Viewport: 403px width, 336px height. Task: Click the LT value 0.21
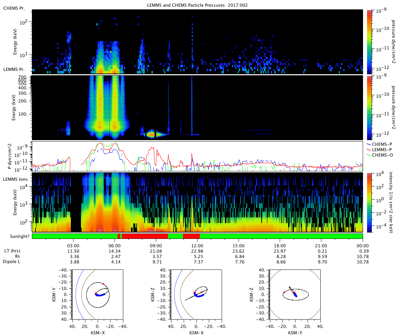(321, 251)
